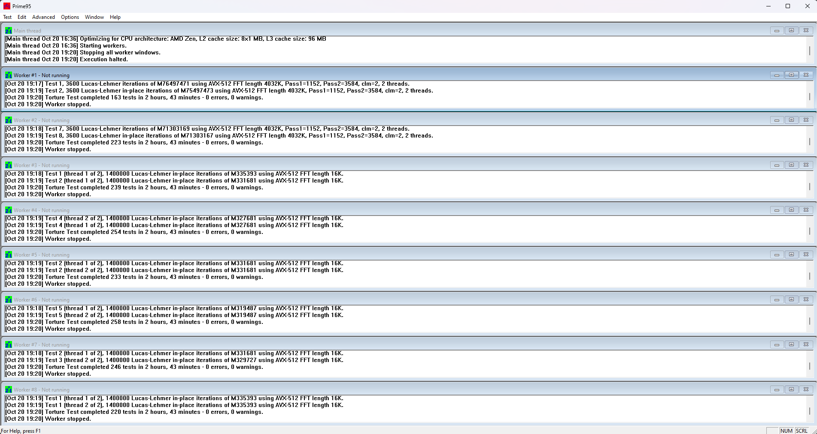Close the Worker #2 child window

click(806, 120)
